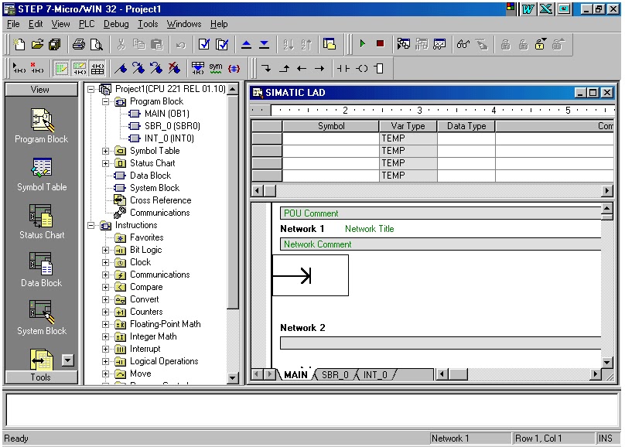This screenshot has height=447, width=625.
Task: Put PLC in STOP mode (red square)
Action: pos(381,44)
